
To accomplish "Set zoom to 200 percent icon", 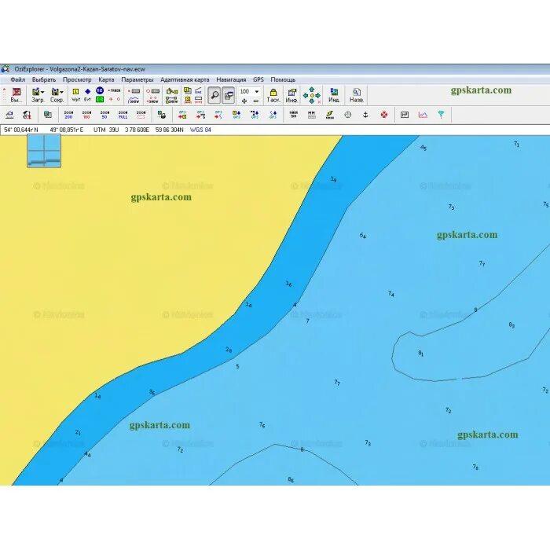I will pos(69,115).
